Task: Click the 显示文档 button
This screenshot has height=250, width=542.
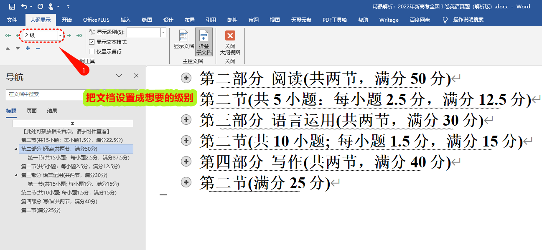Action: 184,40
